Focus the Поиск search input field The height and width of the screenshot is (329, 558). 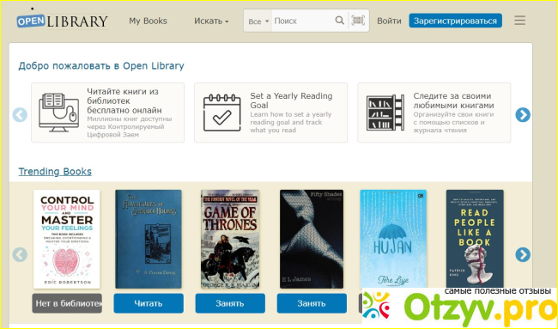(x=302, y=21)
